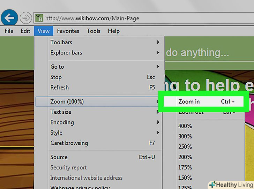Open the Tools menu

click(94, 31)
